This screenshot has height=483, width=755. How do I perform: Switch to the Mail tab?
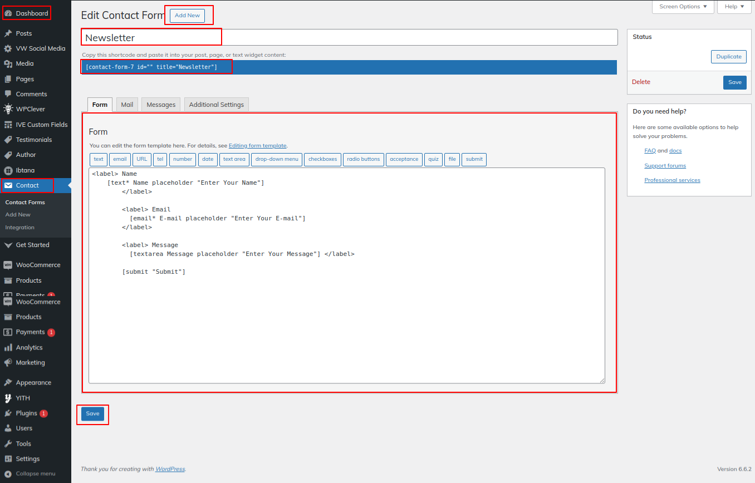pos(127,105)
